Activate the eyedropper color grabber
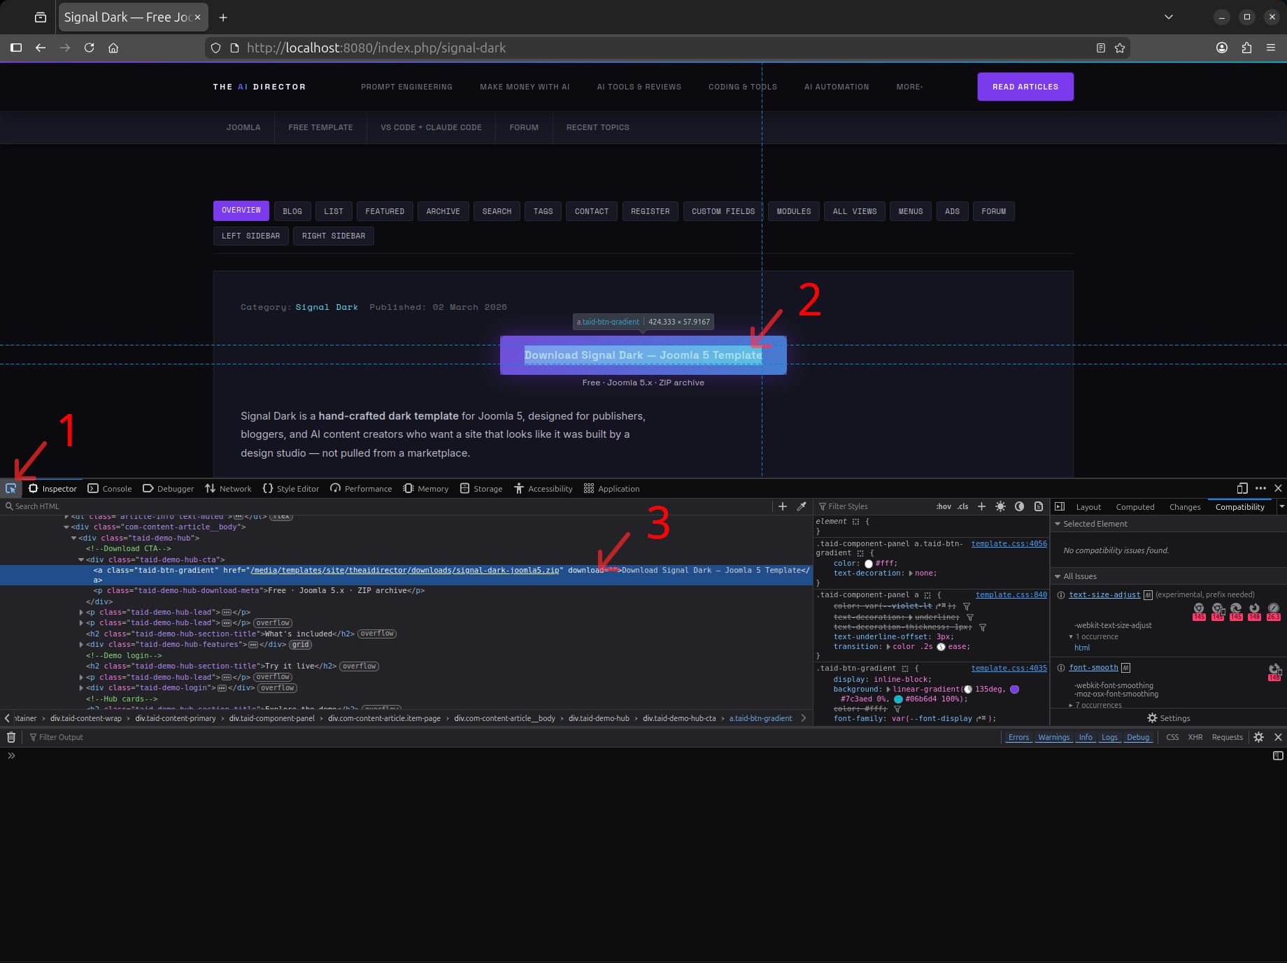The image size is (1287, 963). pos(802,506)
